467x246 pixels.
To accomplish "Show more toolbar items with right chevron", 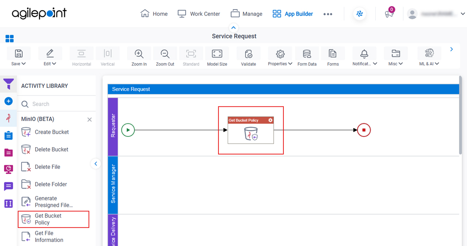I will coord(452,49).
